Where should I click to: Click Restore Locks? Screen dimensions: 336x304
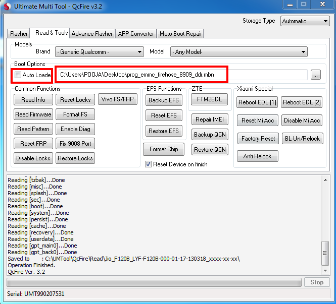click(x=75, y=158)
